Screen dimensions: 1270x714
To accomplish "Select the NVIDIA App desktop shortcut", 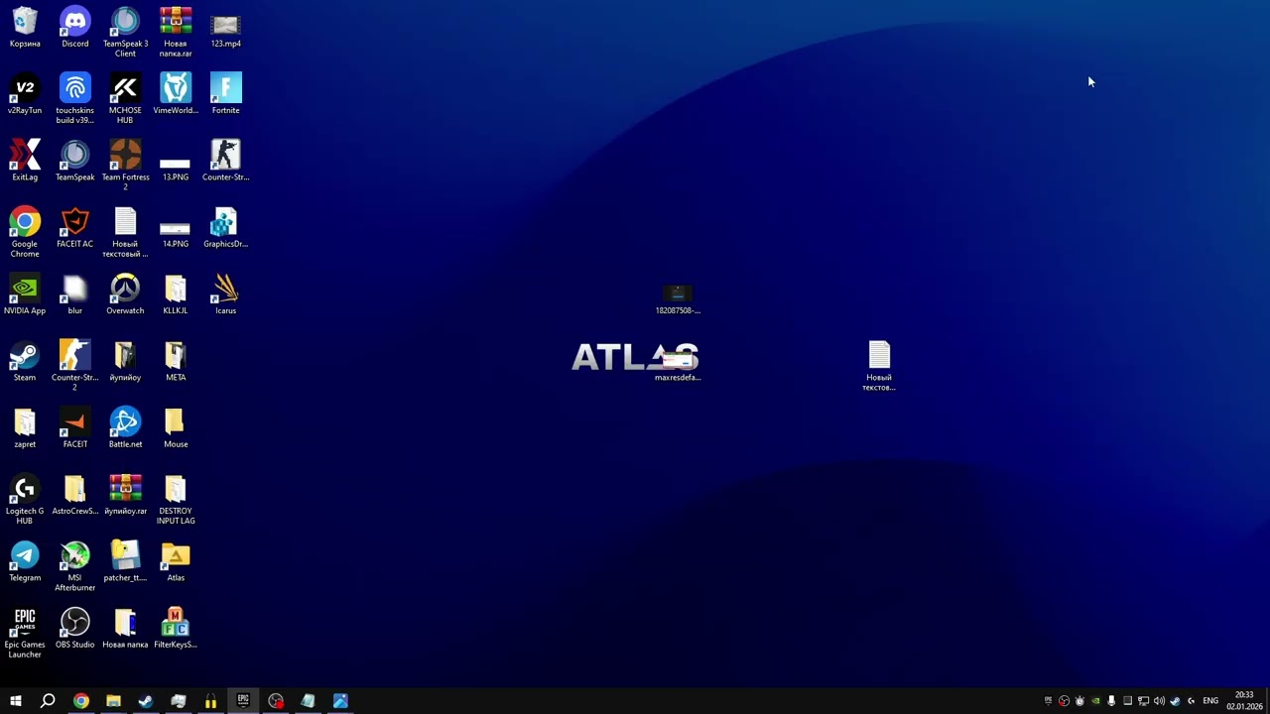I will pos(25,295).
